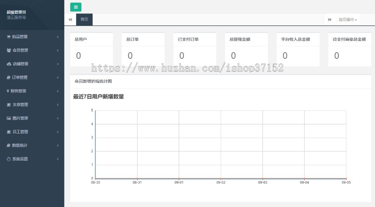The width and height of the screenshot is (375, 207).
Task: Click the 文章管理 icon
Action: coord(9,105)
